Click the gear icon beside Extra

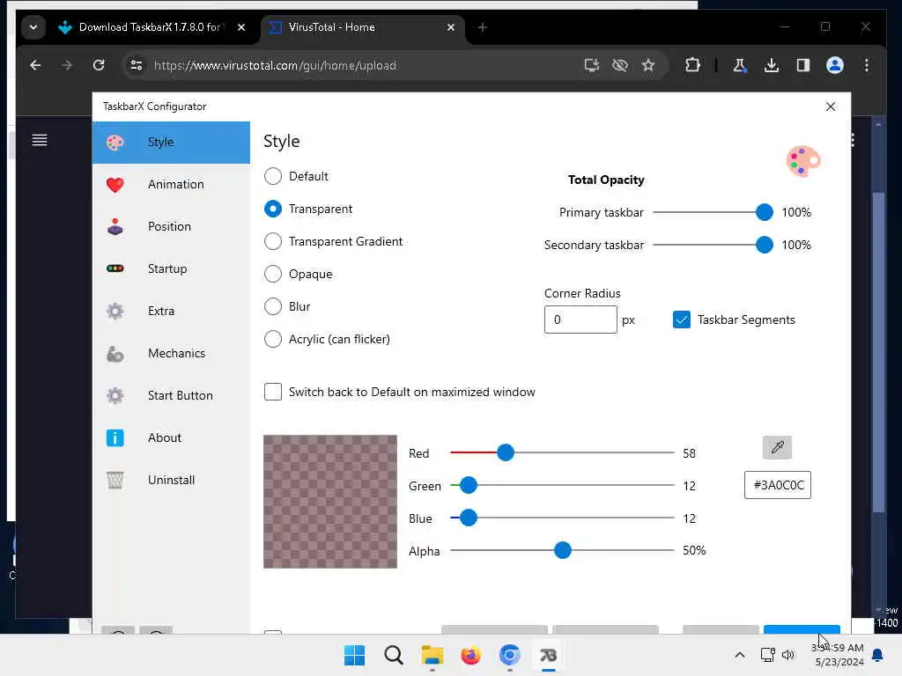[115, 311]
